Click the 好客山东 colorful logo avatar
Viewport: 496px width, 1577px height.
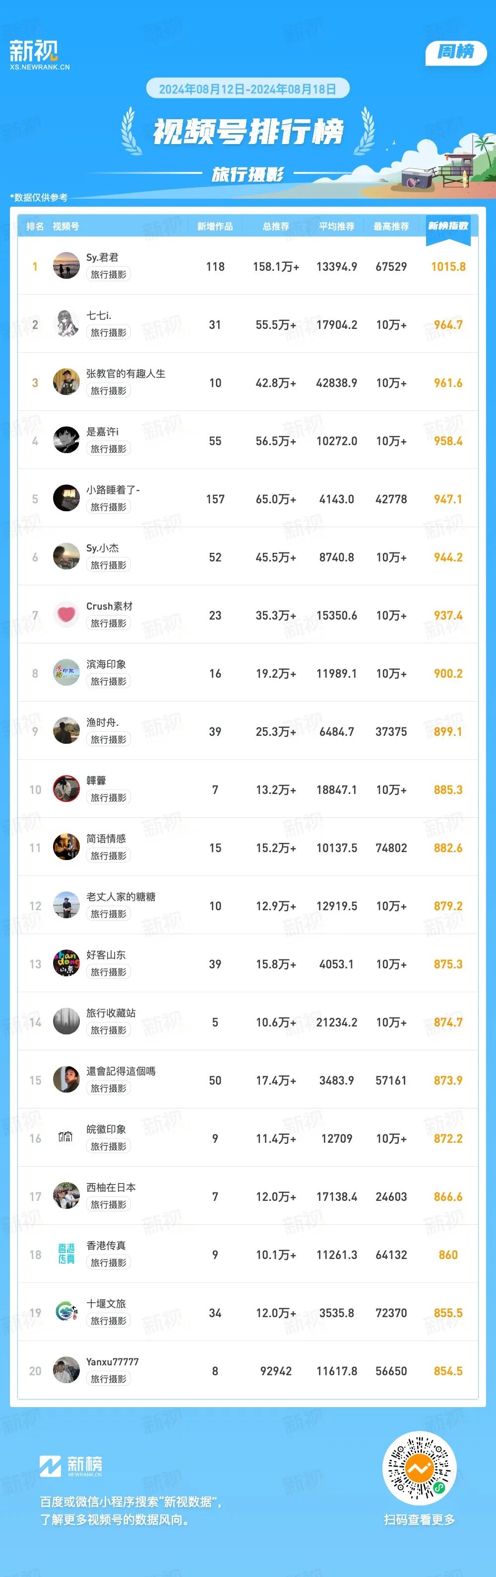point(66,963)
